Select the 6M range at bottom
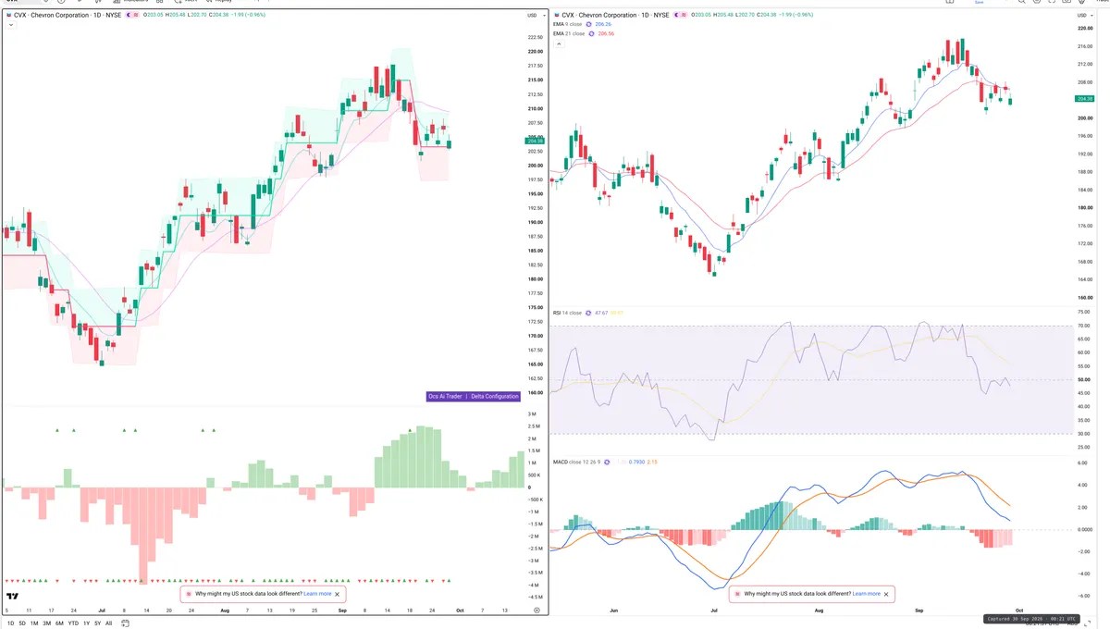Screen dimensions: 1110x629 (x=59, y=623)
